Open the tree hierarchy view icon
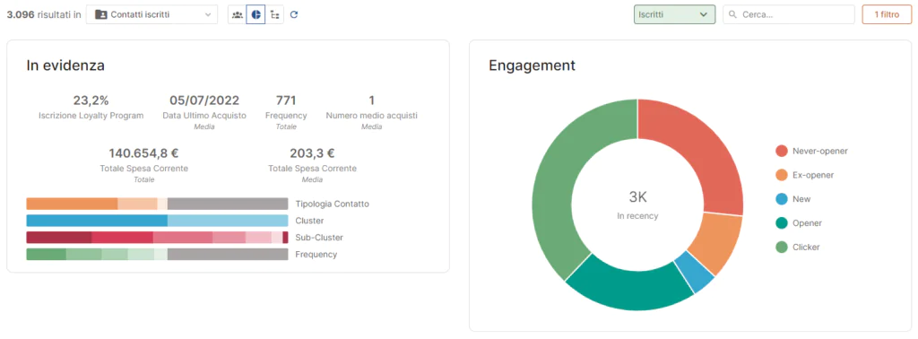The height and width of the screenshot is (339, 918). pos(274,14)
